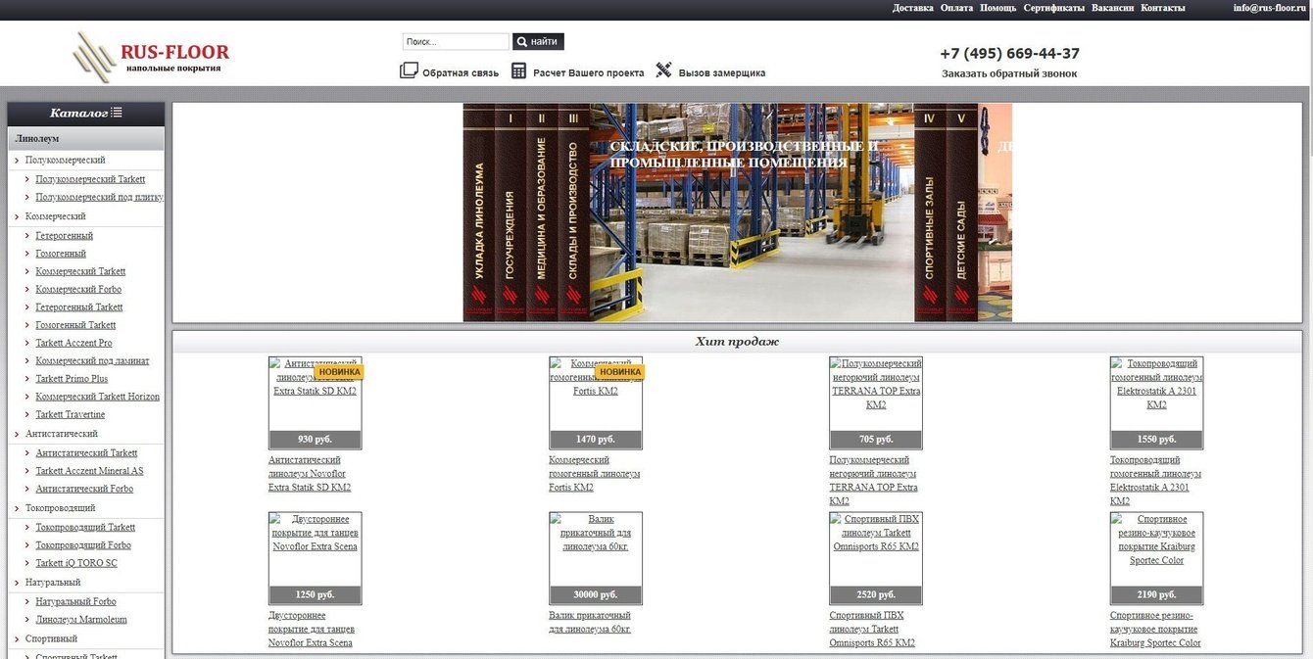The image size is (1313, 659).
Task: Open the Гомогенный subcategory
Action: (61, 254)
